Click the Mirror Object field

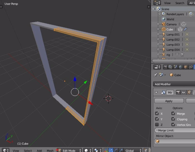pos(175,141)
